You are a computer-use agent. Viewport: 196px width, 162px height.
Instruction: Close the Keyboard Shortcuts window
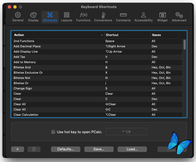[9, 7]
